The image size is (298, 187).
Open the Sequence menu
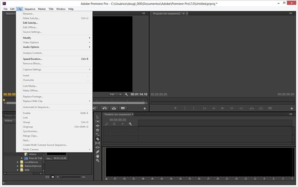(x=30, y=9)
